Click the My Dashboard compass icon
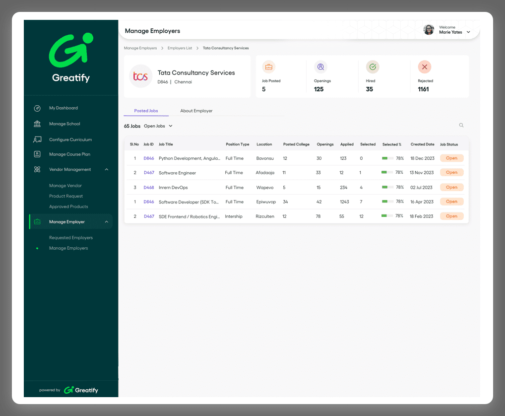 37,108
